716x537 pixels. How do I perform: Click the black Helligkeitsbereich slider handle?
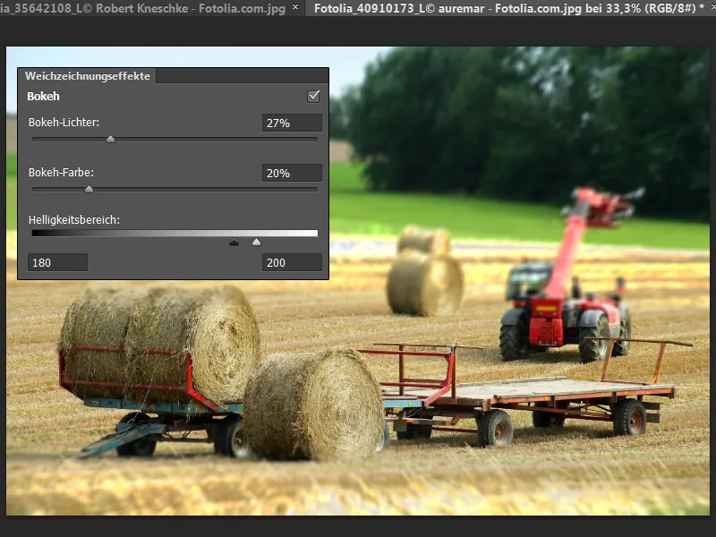coord(234,242)
